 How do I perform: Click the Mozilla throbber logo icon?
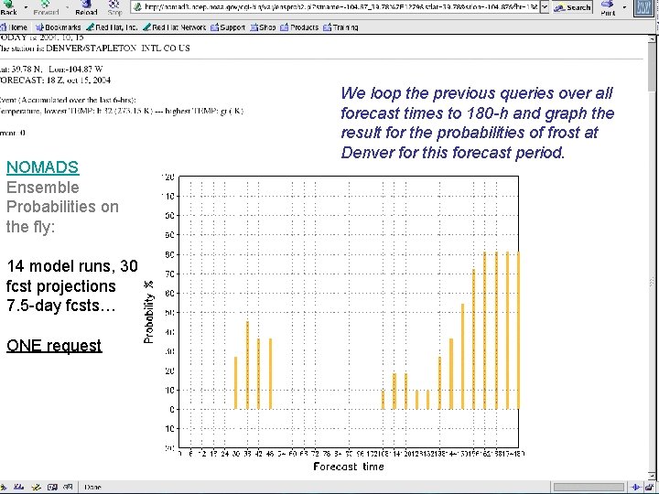click(643, 7)
